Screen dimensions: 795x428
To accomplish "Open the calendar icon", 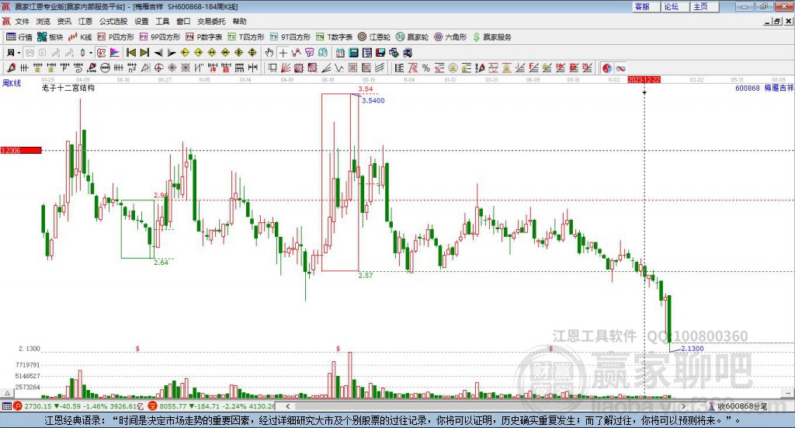I will [340, 53].
